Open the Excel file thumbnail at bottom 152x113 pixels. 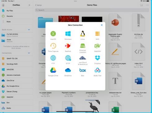pos(115,107)
